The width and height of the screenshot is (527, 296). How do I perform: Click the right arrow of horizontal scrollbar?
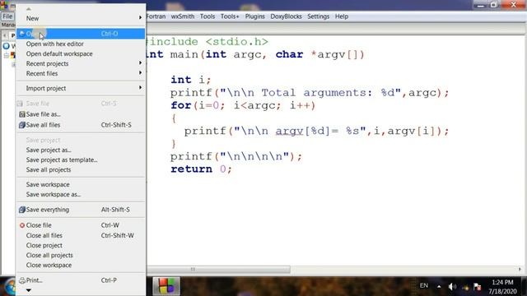tap(520, 269)
